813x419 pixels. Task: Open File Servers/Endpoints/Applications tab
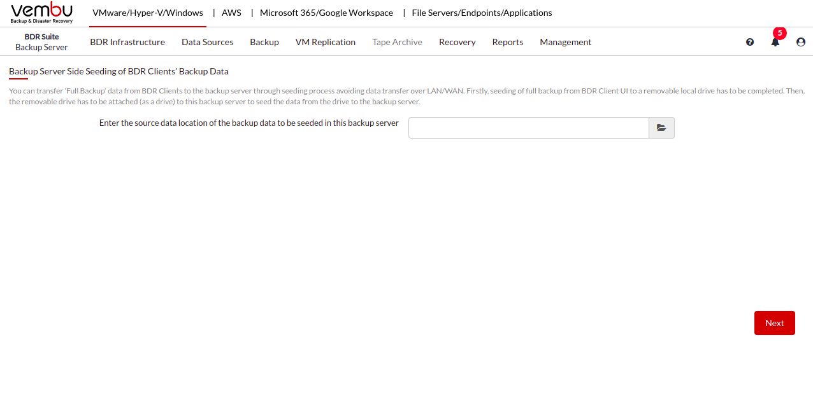(x=482, y=13)
